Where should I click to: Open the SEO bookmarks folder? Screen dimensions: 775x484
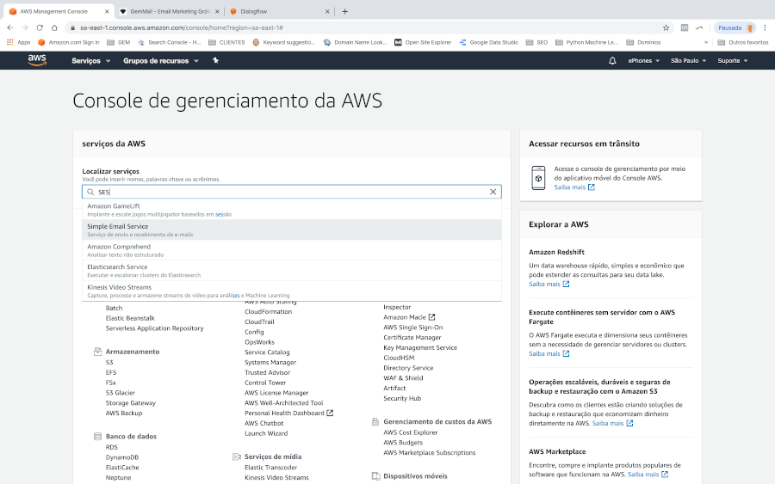536,42
